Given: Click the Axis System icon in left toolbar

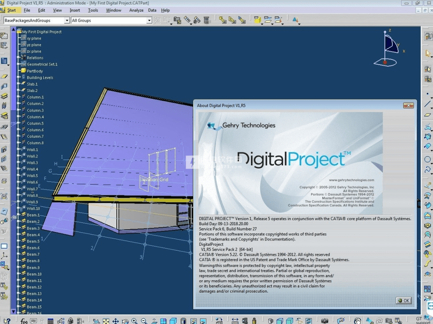Looking at the screenshot, I should point(4,255).
